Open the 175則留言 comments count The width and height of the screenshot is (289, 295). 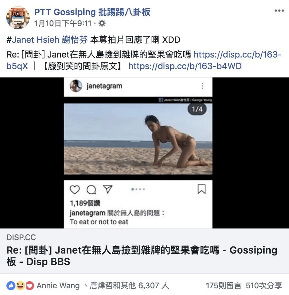pyautogui.click(x=223, y=286)
